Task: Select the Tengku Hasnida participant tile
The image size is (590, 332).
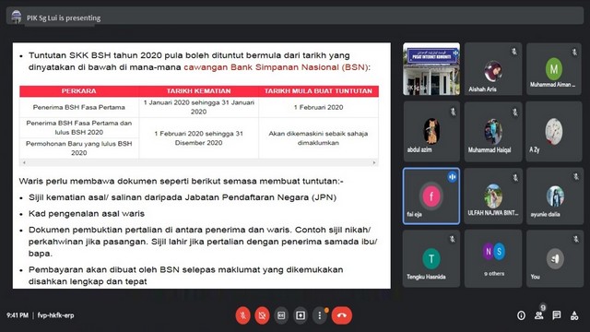Action: [x=431, y=258]
